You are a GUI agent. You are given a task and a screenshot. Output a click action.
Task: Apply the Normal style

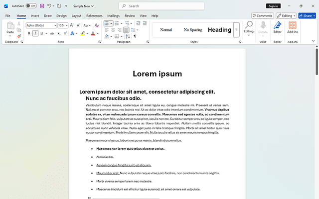[166, 30]
